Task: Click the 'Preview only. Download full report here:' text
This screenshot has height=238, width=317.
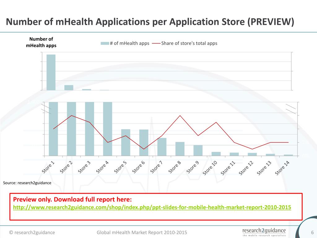Action: tap(72, 199)
